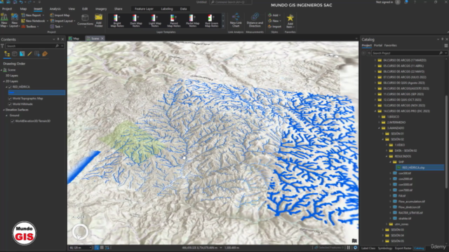
Task: Close the Scene view tab
Action: click(102, 38)
